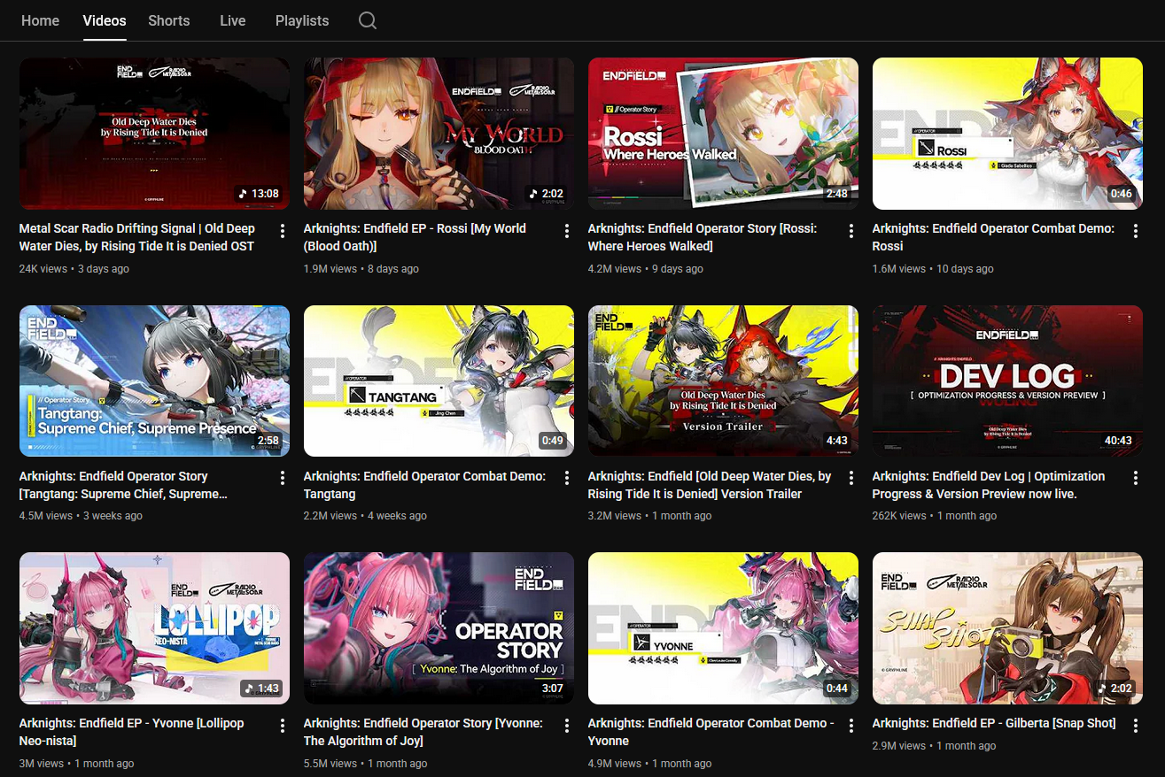Click the text "1.6M views • 10 days ago"
1165x777 pixels.
click(x=933, y=269)
